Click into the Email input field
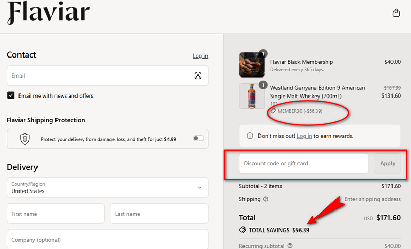Viewport: 411px width, 249px height. pyautogui.click(x=100, y=75)
